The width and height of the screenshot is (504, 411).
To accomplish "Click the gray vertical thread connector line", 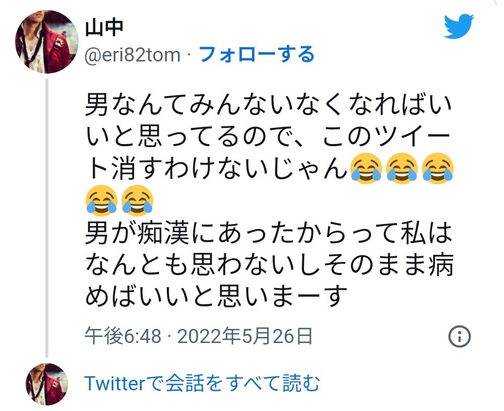I will point(47,218).
